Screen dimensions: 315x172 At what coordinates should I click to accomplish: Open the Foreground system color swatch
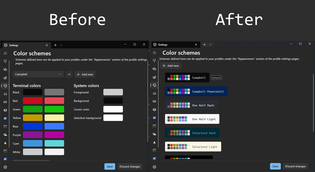point(113,92)
